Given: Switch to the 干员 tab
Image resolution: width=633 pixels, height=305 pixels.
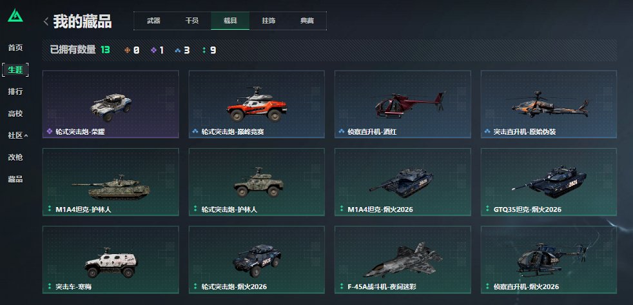Looking at the screenshot, I should [191, 21].
